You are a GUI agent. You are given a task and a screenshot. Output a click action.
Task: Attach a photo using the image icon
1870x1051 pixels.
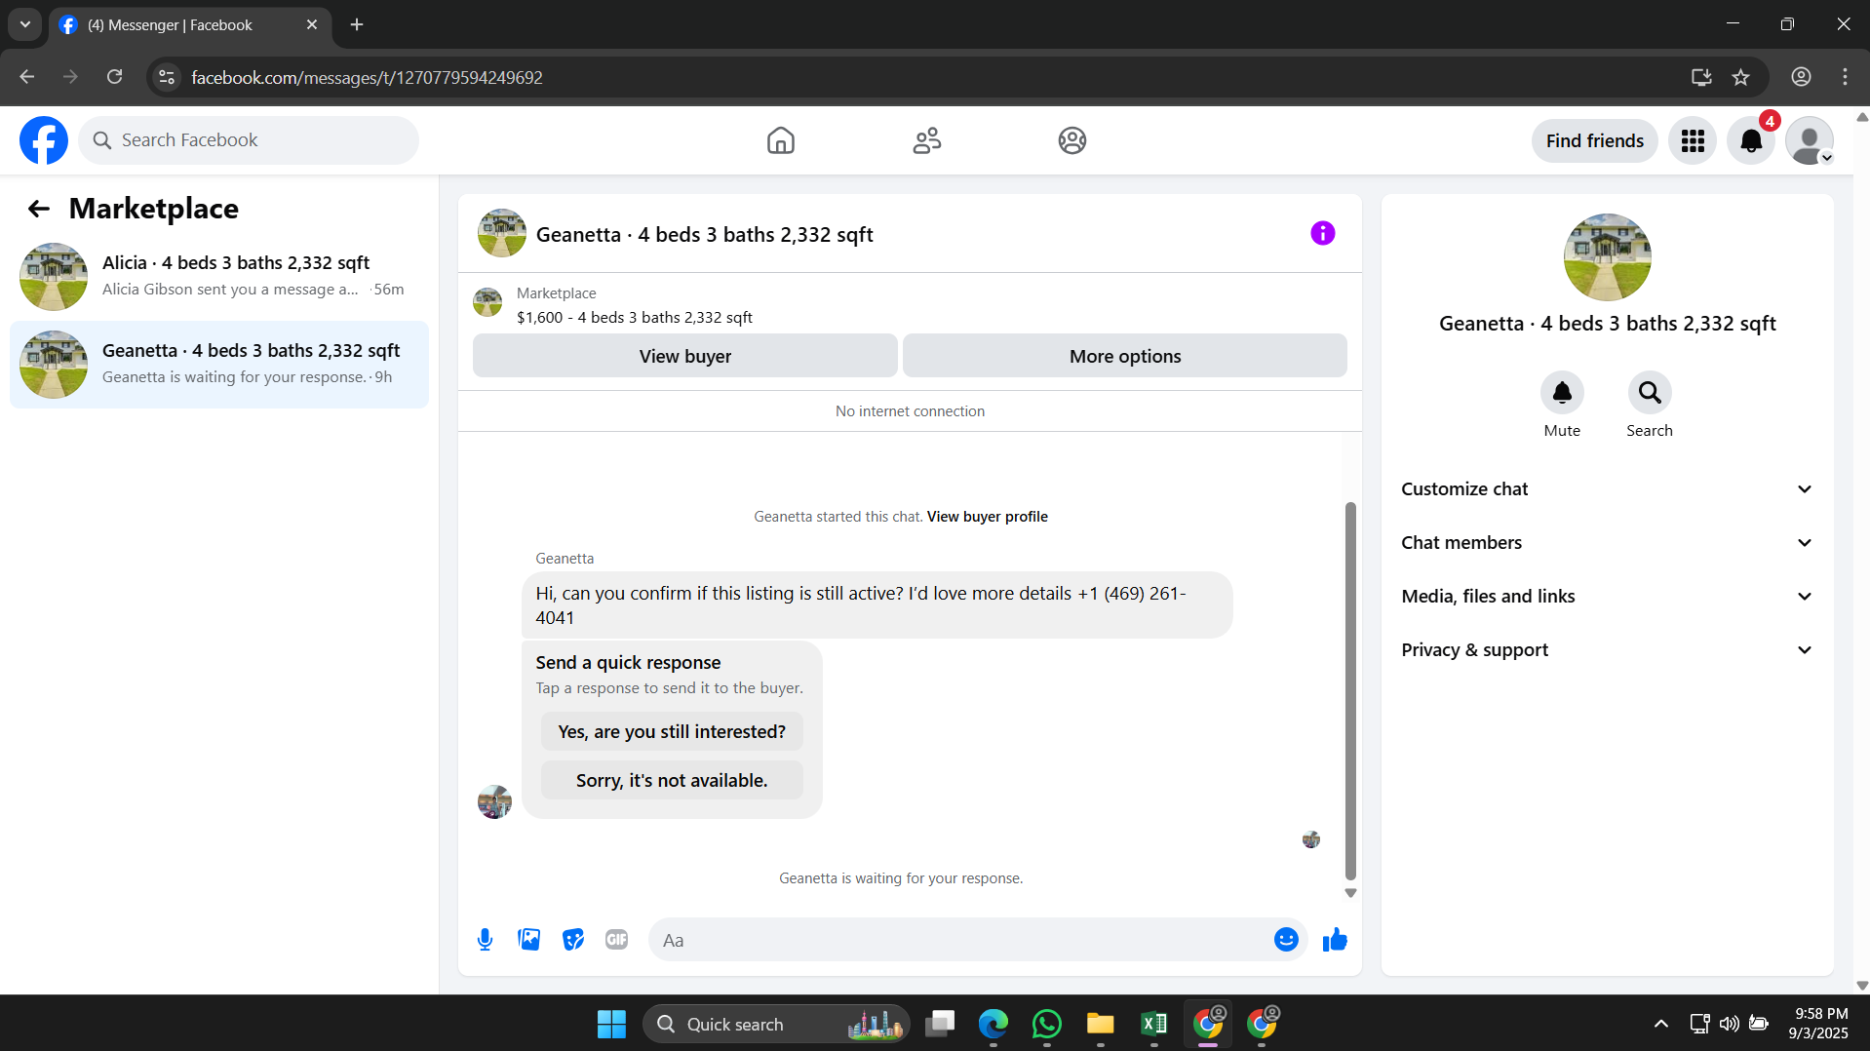528,940
